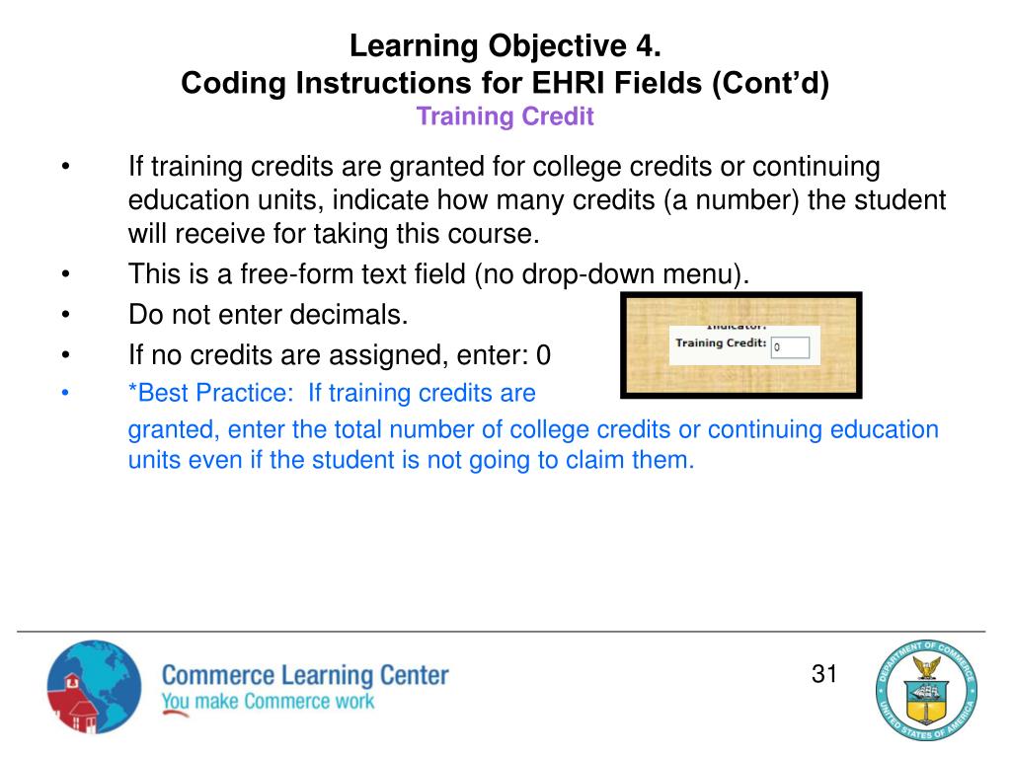Click the embedded Training Credit form thumbnail
The width and height of the screenshot is (1011, 758).
(740, 344)
